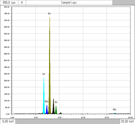This screenshot has width=135, height=124.
Task: Click the 400.00 y-axis label
Action: click(7, 60)
